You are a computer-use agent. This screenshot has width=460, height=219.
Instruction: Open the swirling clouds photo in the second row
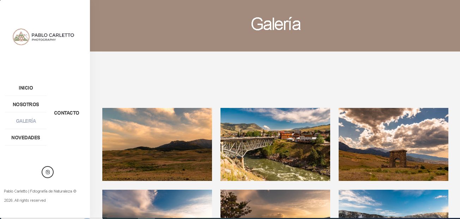[x=157, y=204]
